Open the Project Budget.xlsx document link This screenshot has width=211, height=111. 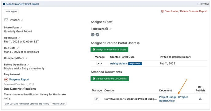click(x=173, y=99)
